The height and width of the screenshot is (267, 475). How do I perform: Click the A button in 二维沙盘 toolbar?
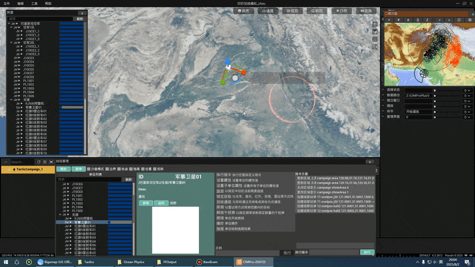point(408,20)
